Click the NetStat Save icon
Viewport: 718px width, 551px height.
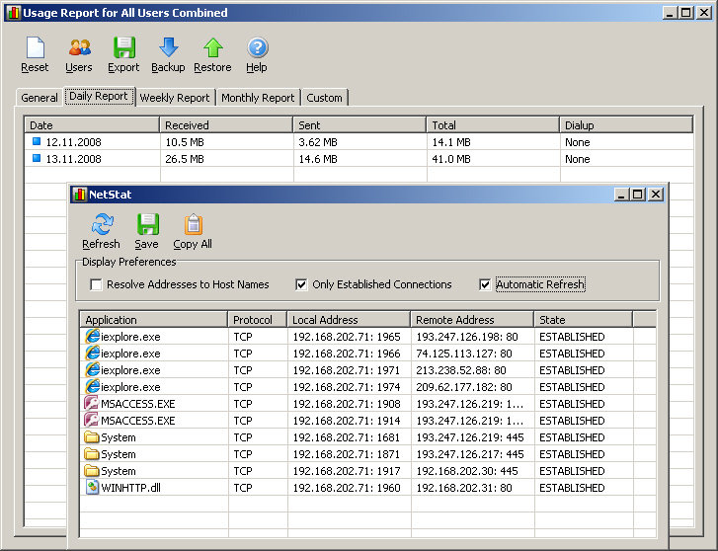click(x=148, y=224)
